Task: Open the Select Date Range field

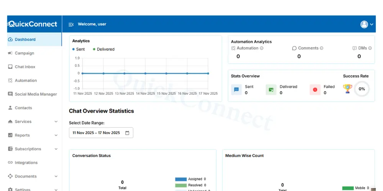Action: click(x=101, y=133)
